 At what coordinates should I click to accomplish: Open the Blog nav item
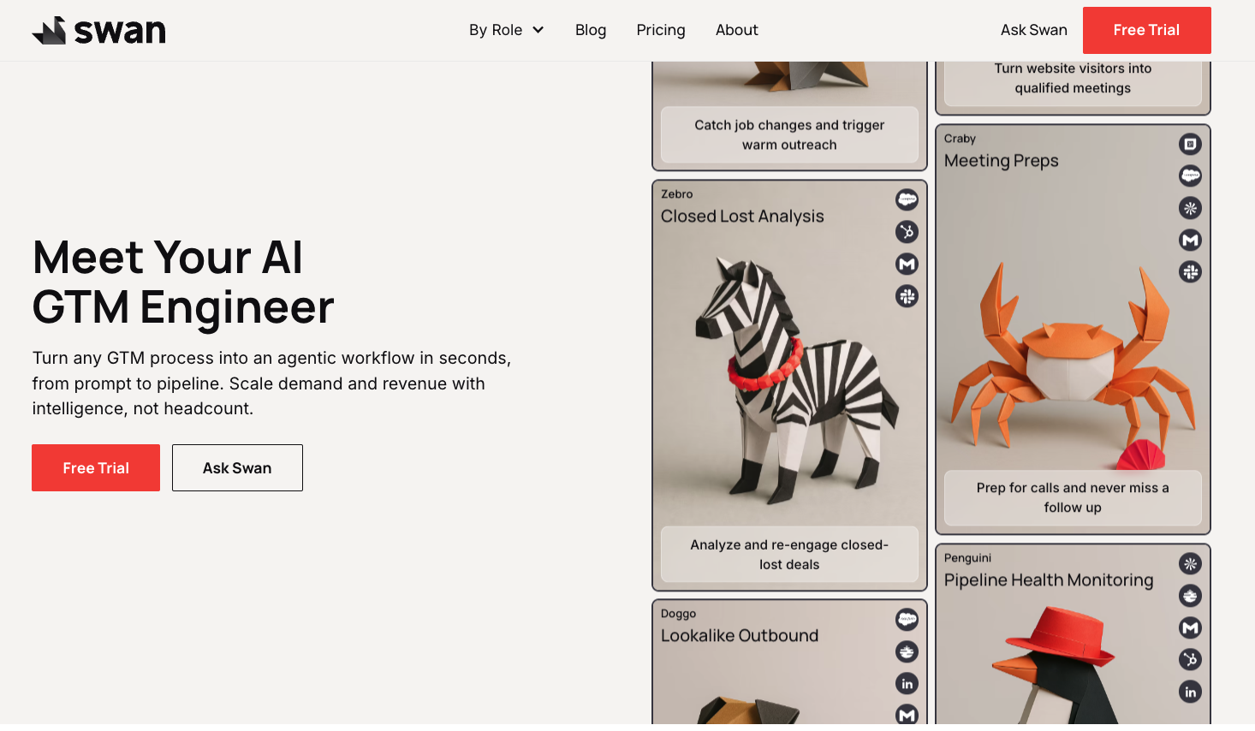point(591,30)
